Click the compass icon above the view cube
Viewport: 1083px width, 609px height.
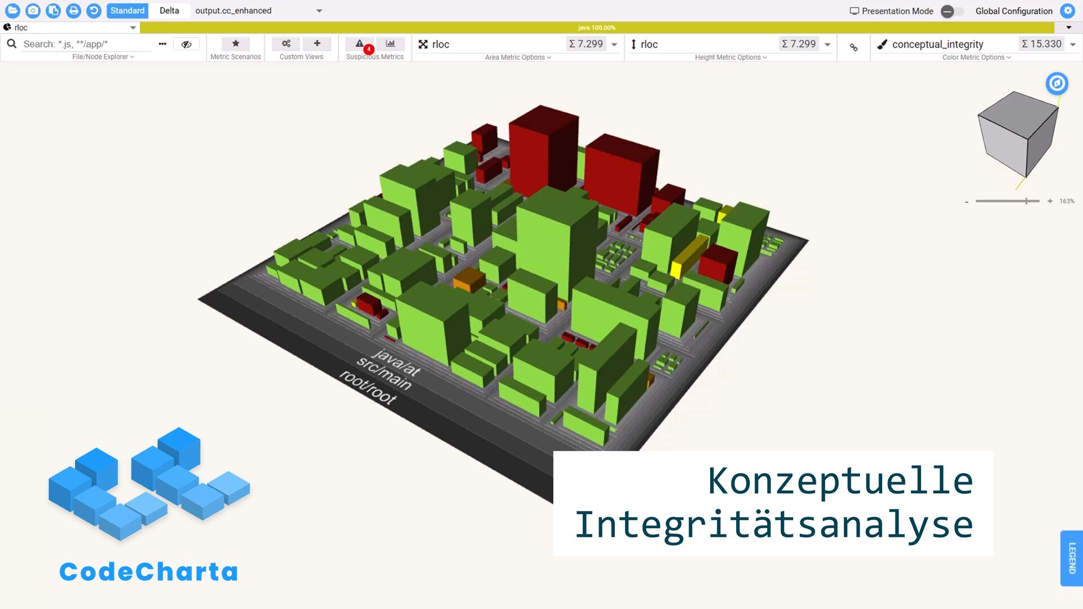click(x=1056, y=83)
